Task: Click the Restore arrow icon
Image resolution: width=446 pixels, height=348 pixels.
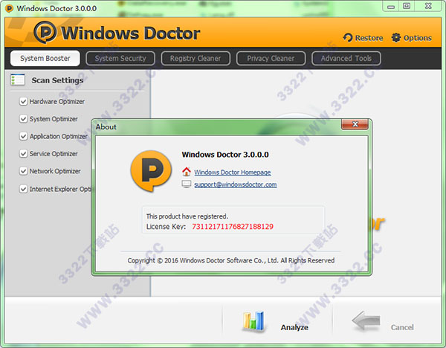Action: click(x=348, y=38)
